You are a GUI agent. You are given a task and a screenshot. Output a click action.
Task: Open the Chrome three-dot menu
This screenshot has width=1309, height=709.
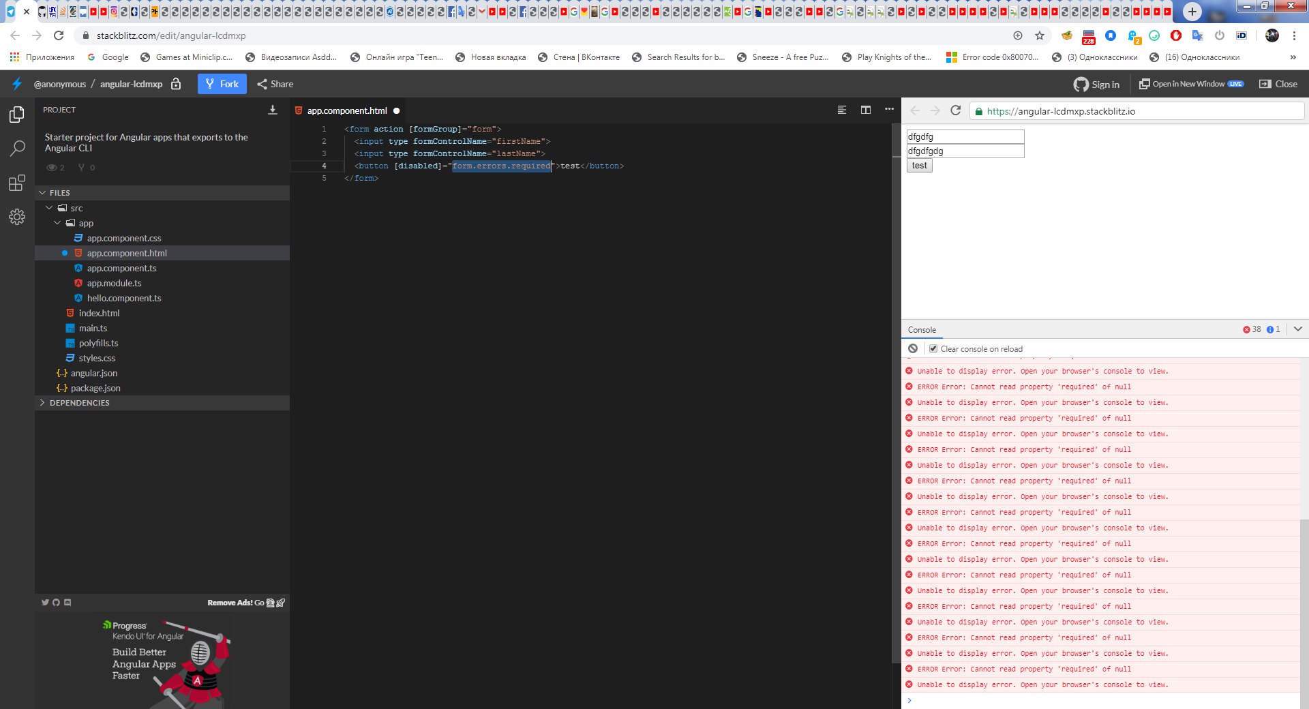[x=1293, y=35]
